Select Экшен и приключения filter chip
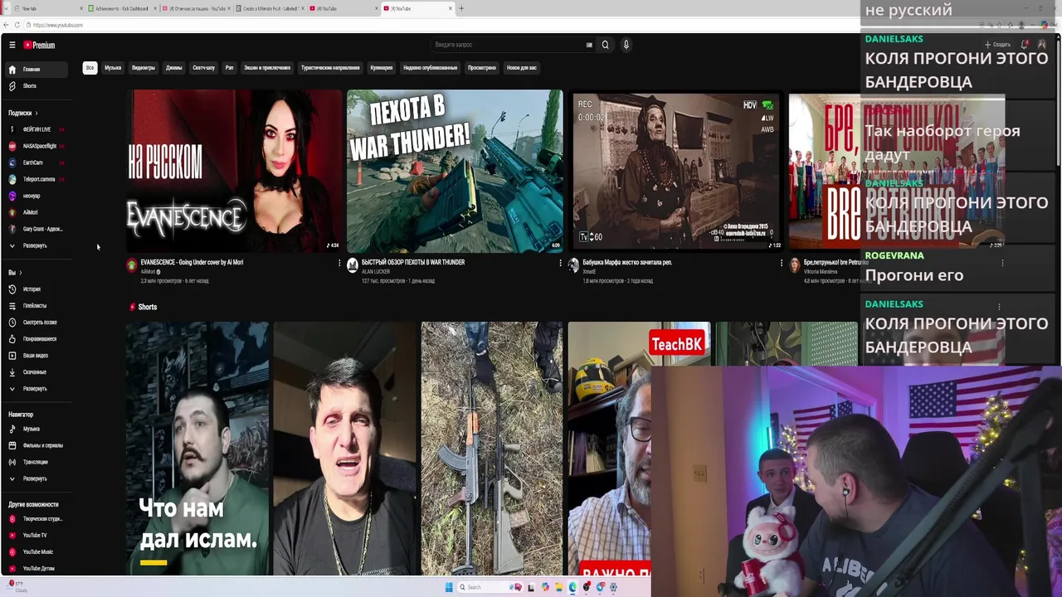The height and width of the screenshot is (597, 1062). 267,68
